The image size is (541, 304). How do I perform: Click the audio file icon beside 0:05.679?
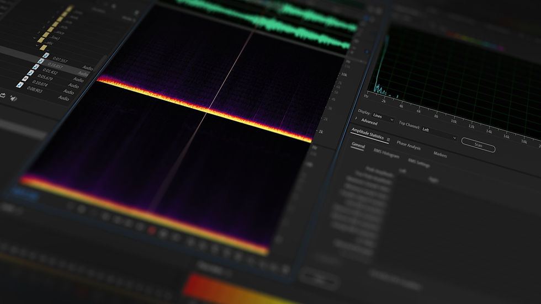tap(30, 73)
